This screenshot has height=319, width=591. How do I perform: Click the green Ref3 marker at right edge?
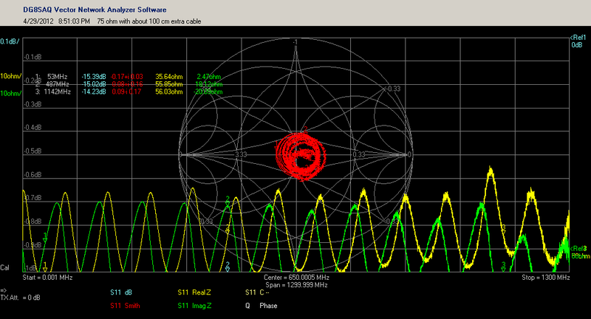click(579, 249)
